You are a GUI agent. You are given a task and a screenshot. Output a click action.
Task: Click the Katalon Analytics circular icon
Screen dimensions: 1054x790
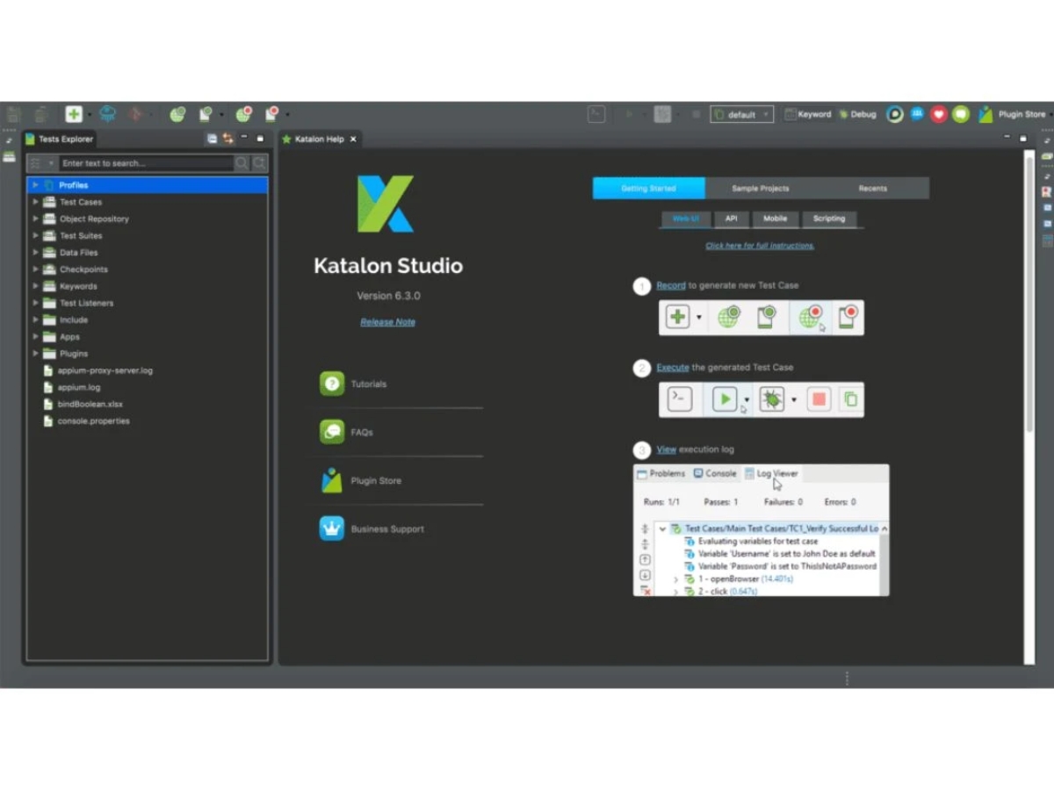point(895,114)
